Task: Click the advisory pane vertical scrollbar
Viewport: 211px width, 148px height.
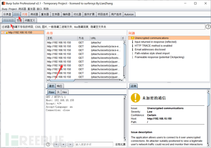Action: [209, 99]
